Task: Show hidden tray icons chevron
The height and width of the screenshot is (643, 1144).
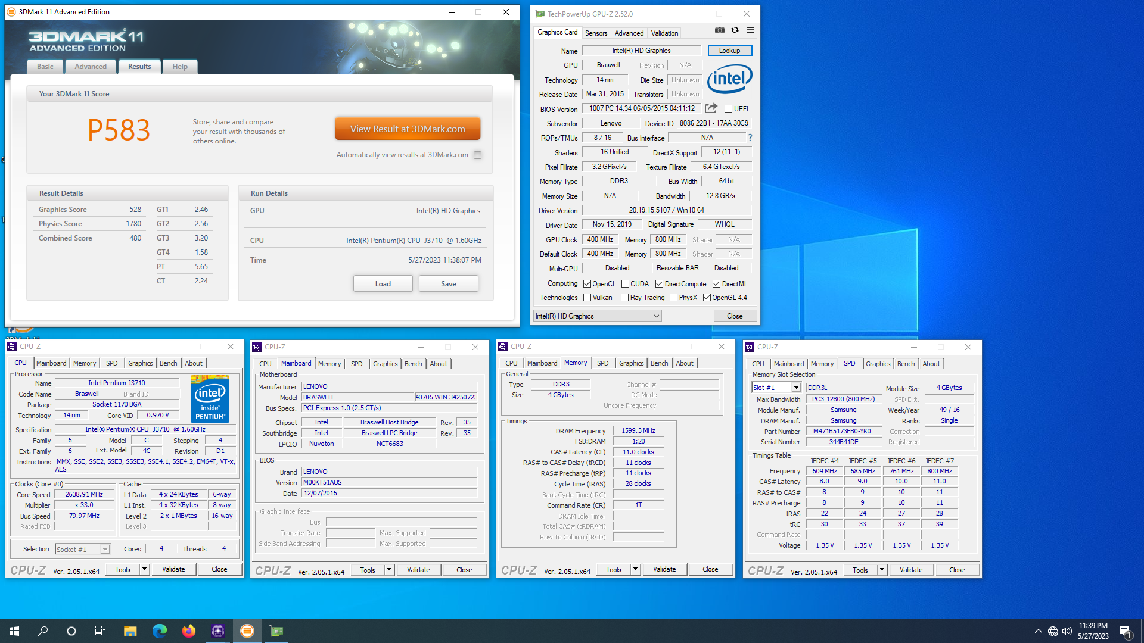Action: (x=1039, y=631)
